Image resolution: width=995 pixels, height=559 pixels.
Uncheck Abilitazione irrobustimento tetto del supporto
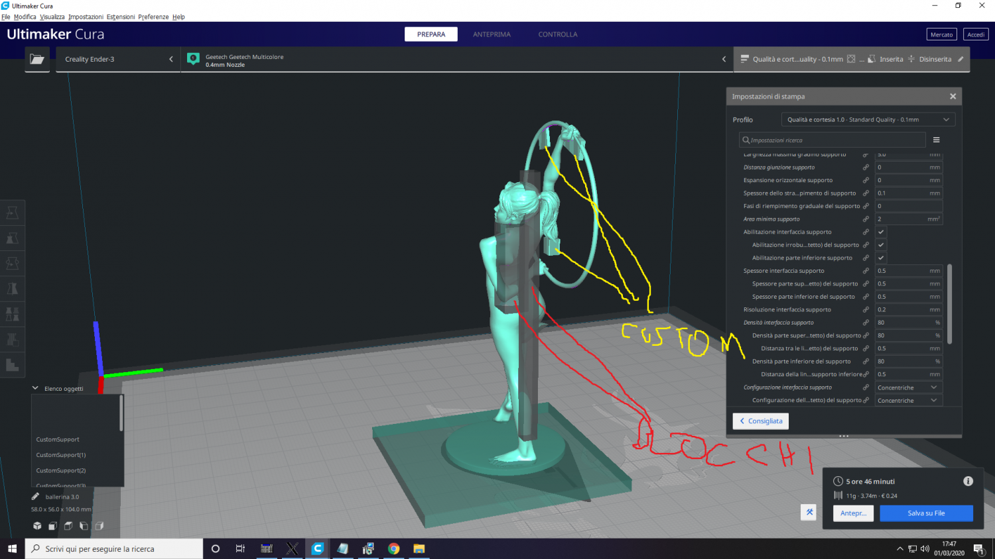[x=881, y=245]
